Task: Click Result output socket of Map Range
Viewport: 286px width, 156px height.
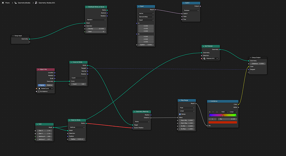Action: (x=196, y=103)
